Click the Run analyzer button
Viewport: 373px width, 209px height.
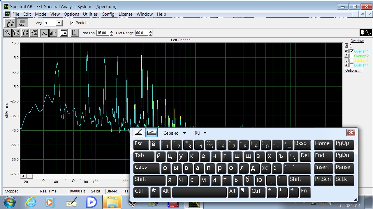(x=10, y=23)
